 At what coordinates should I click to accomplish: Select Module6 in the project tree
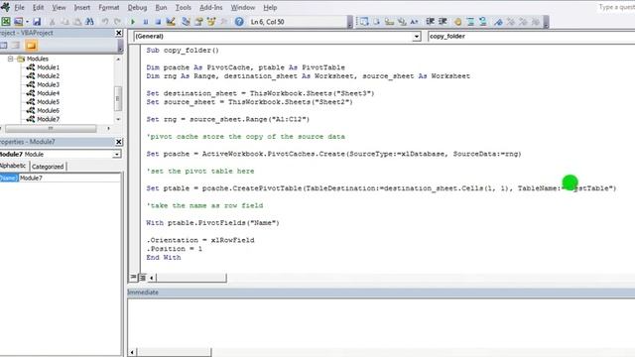[x=48, y=110]
